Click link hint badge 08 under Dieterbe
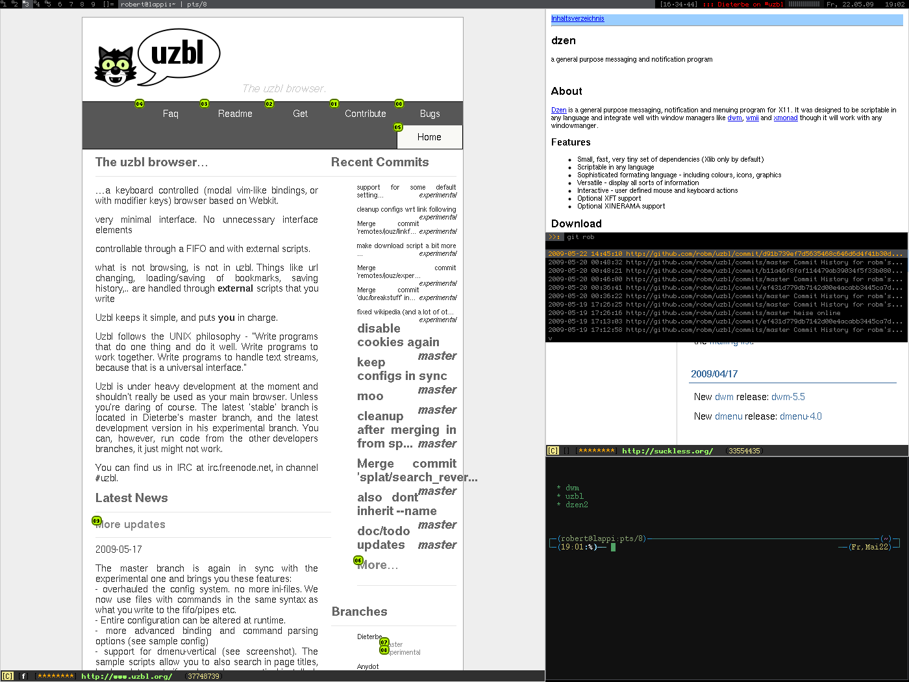 tap(384, 650)
